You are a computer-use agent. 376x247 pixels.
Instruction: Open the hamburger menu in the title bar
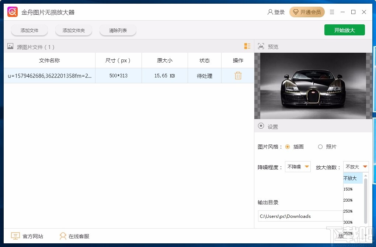331,11
